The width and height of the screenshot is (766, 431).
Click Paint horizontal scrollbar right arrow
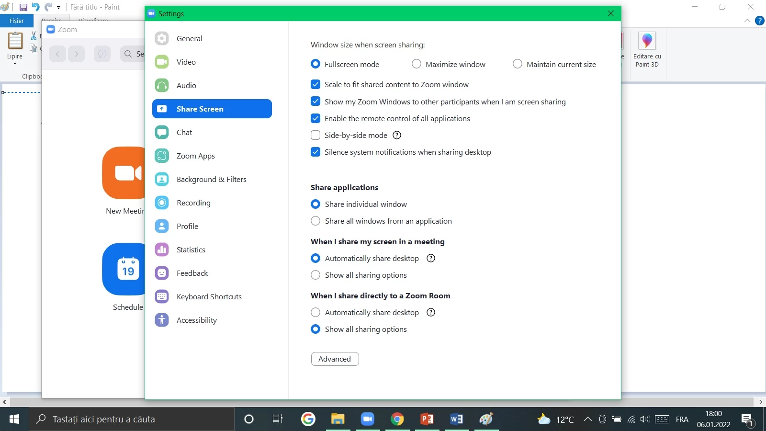pos(761,402)
